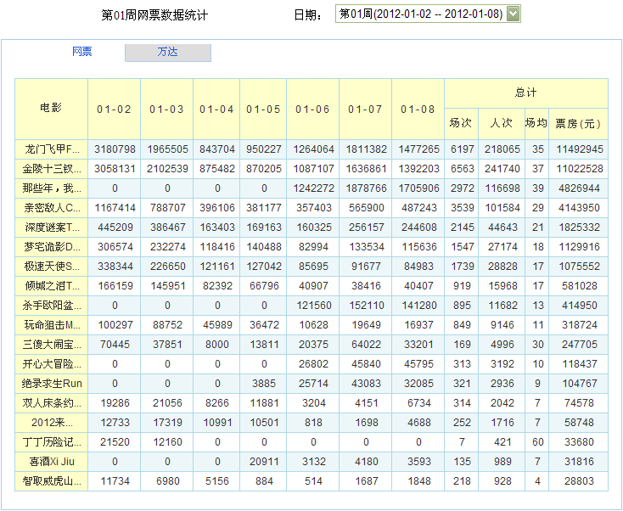Select the movie row 喜酒Xi Jiu

click(x=311, y=461)
